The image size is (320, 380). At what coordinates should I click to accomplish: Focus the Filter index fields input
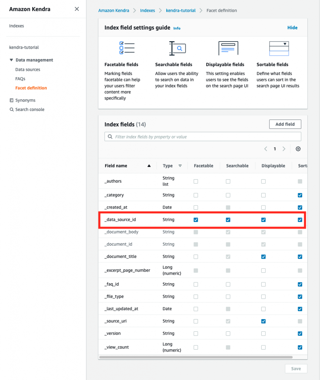(x=203, y=137)
